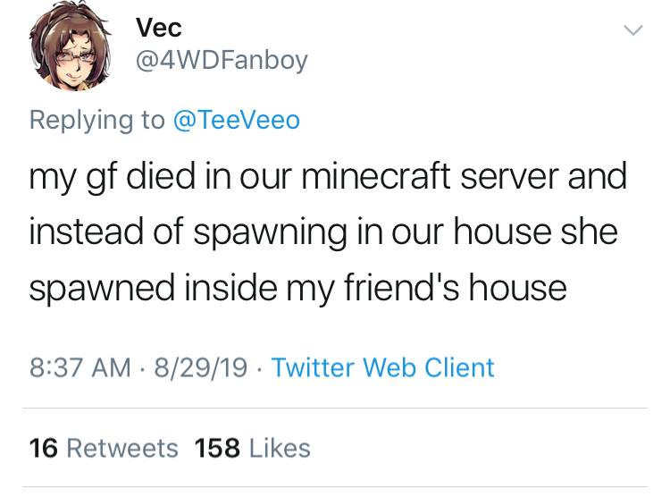
Task: Open the Twitter Web Client source link
Action: tap(381, 367)
